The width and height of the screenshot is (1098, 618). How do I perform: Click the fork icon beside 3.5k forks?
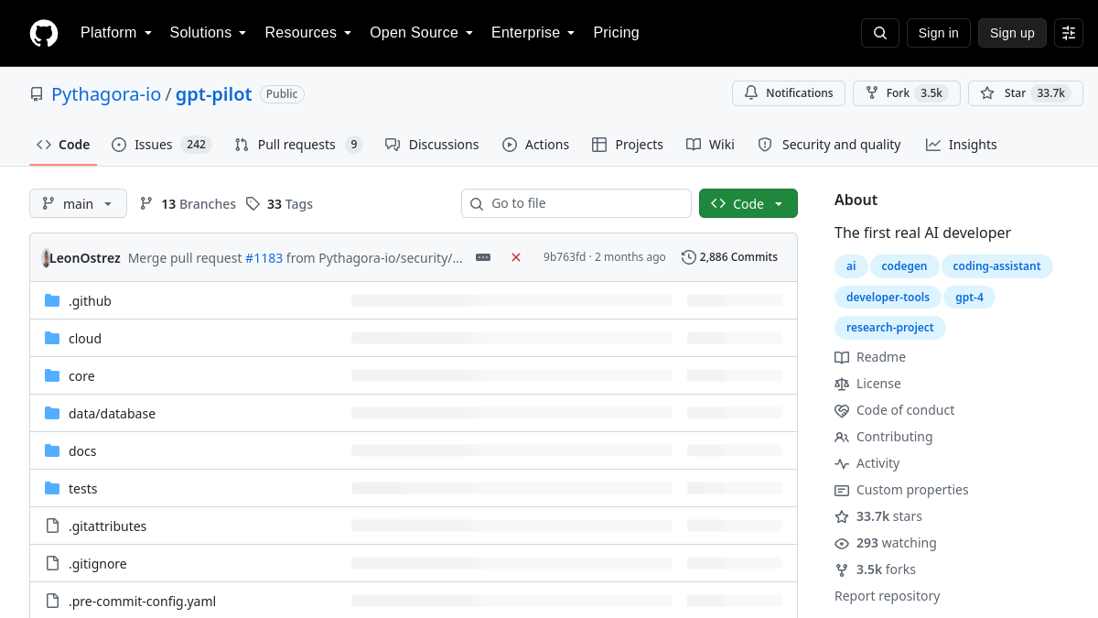pyautogui.click(x=842, y=569)
